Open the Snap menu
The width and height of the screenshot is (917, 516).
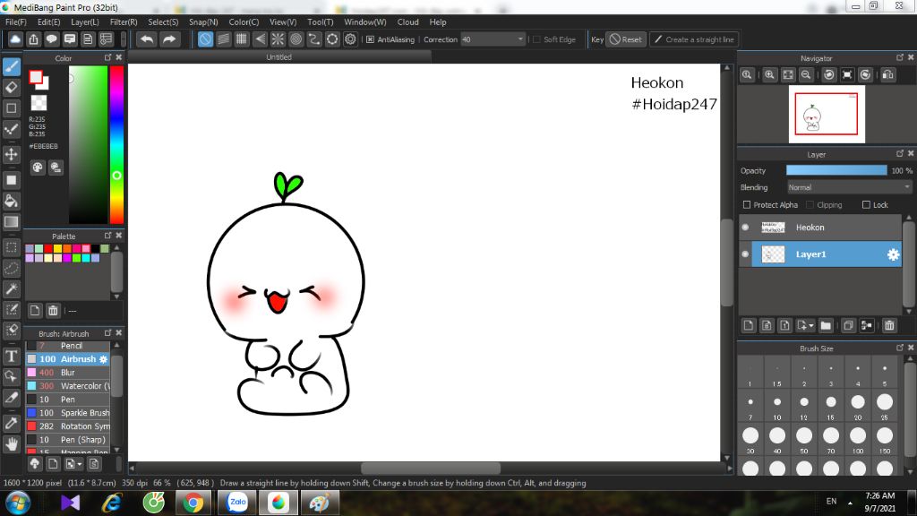(203, 22)
